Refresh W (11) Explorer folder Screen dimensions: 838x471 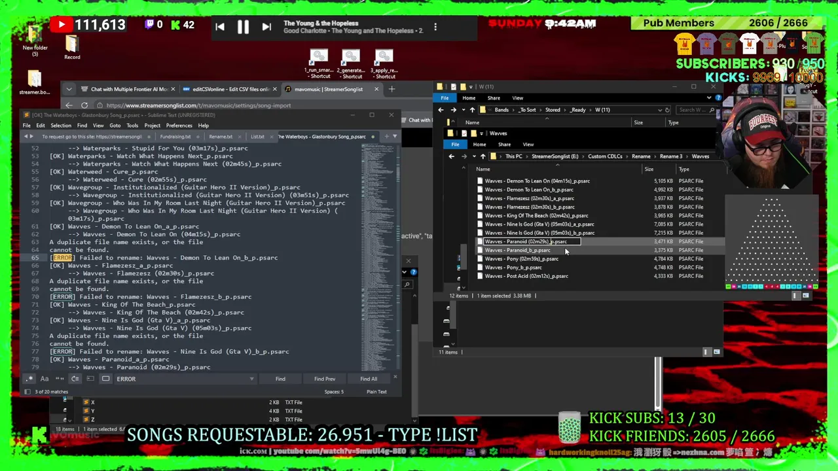tap(667, 110)
